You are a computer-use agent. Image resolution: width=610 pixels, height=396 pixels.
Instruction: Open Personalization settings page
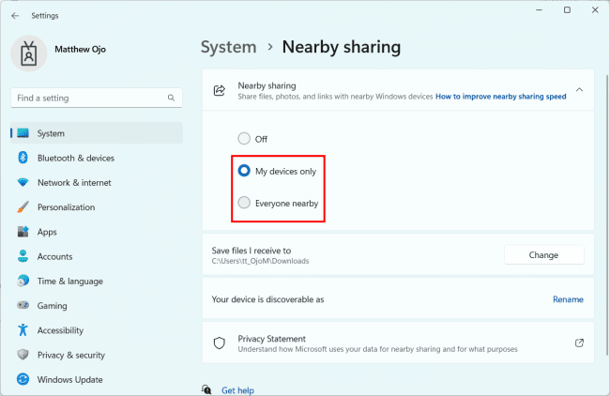point(66,207)
